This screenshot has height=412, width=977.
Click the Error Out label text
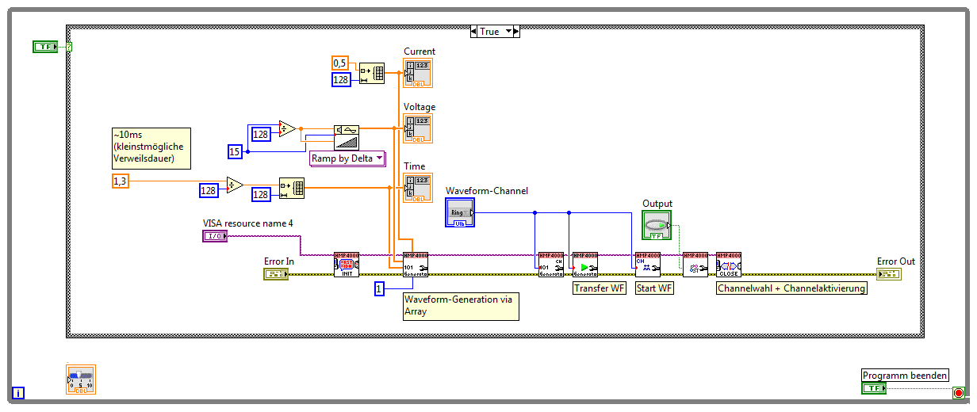896,261
